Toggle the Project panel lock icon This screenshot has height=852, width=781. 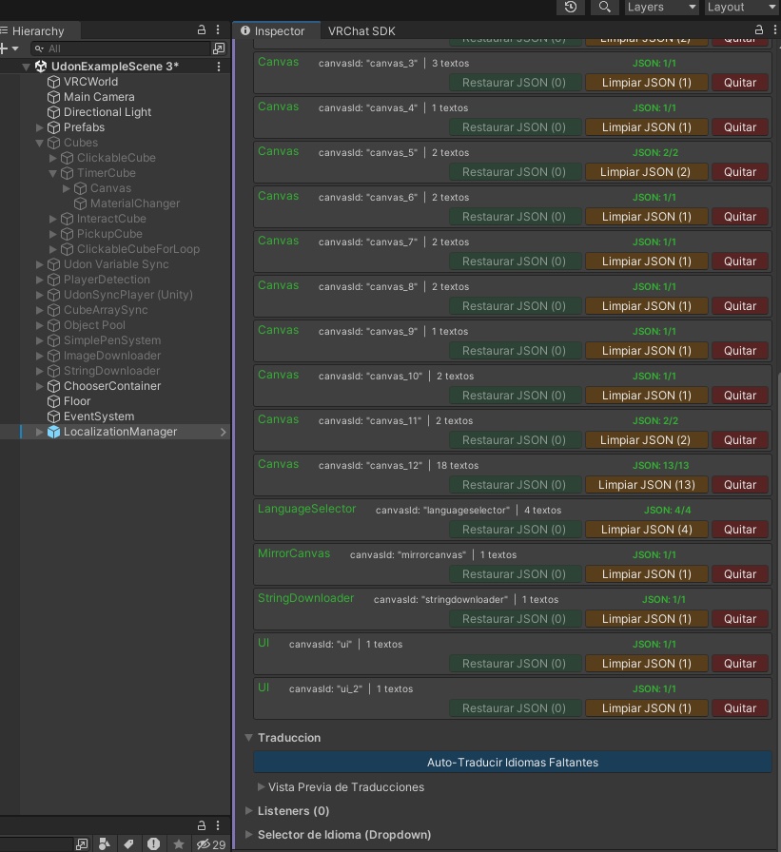pos(201,825)
